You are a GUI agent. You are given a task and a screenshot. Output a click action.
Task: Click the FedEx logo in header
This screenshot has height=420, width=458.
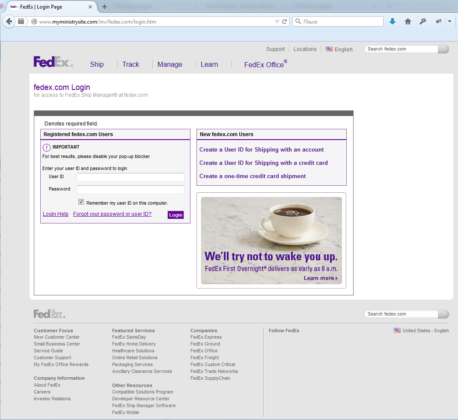pos(53,62)
